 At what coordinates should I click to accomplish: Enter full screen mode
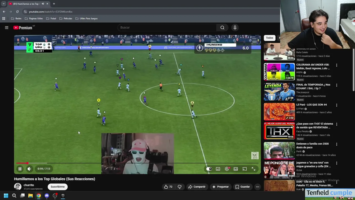click(253, 169)
